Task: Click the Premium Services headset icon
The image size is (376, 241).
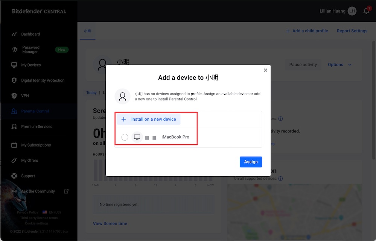Action: tap(14, 126)
